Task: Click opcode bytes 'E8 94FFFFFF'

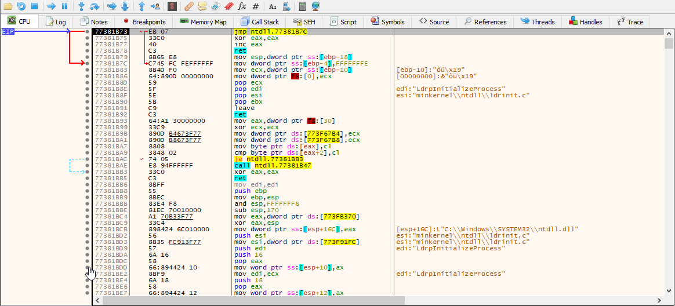Action: [169, 165]
